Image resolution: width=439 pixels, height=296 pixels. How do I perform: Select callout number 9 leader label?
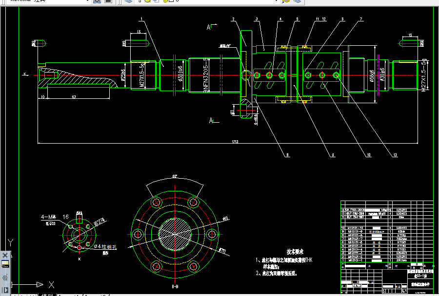click(x=333, y=155)
